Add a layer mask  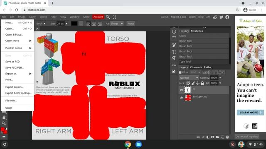pos(212,137)
